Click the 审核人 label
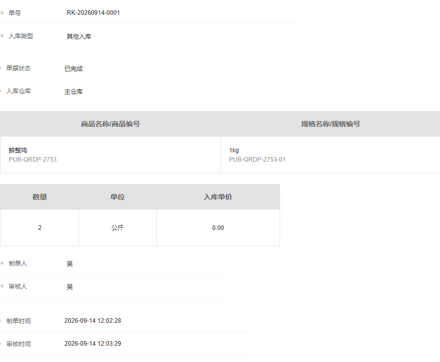Viewport: 440px width, 362px height. pos(18,286)
